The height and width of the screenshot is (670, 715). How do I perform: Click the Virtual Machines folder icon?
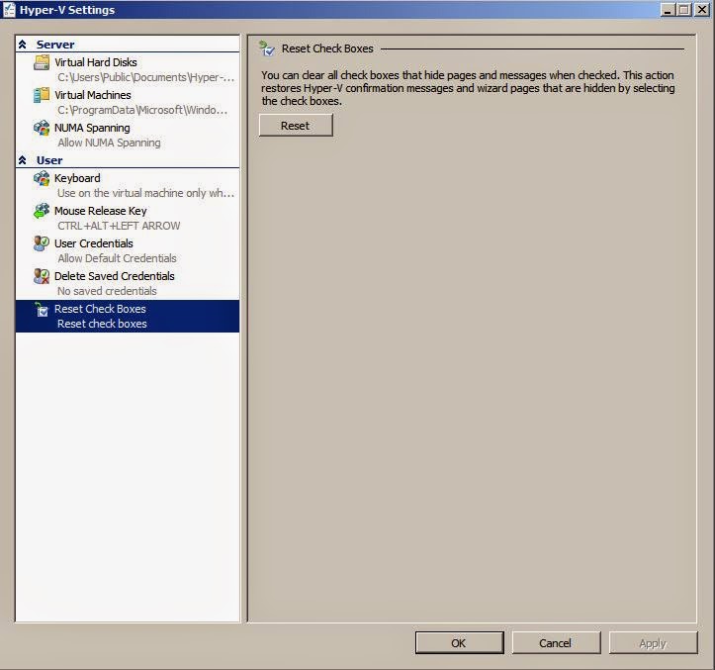pos(42,95)
